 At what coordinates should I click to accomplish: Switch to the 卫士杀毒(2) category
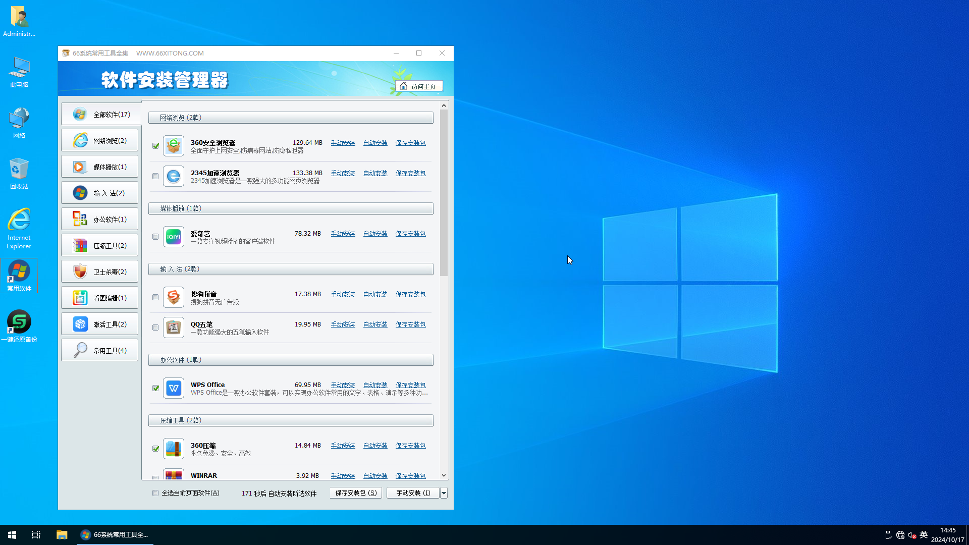tap(99, 272)
